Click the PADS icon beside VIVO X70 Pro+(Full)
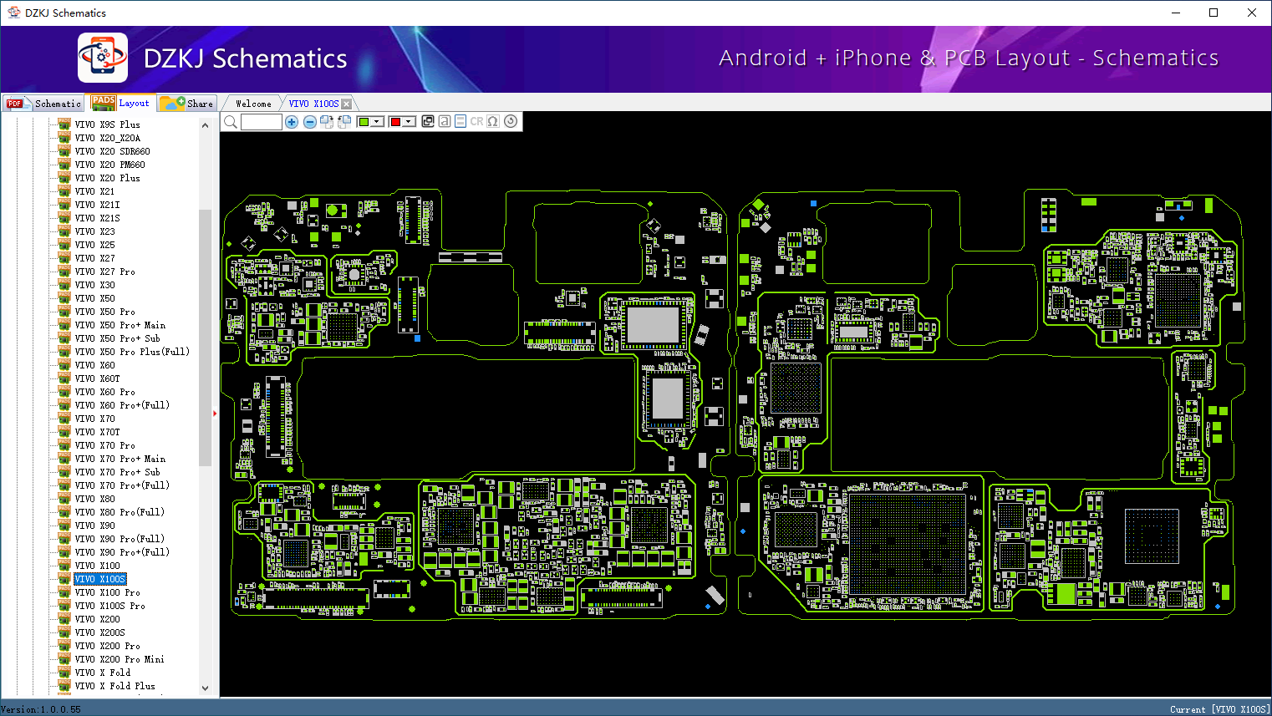Viewport: 1272px width, 716px height. click(64, 485)
